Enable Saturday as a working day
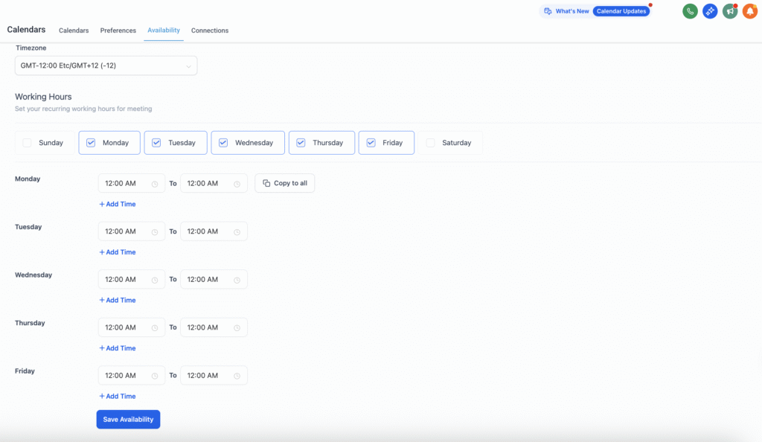Screen dimensions: 762x442 431,143
